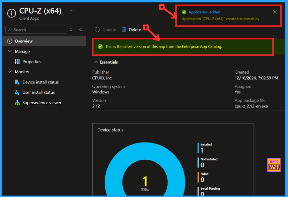Screen dimensions: 288x197
Task: Click operating system value Windows
Action: pos(101,92)
